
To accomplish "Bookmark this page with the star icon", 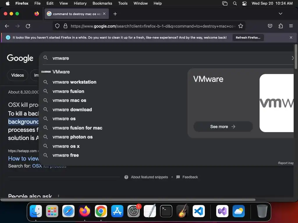I will tap(241, 26).
